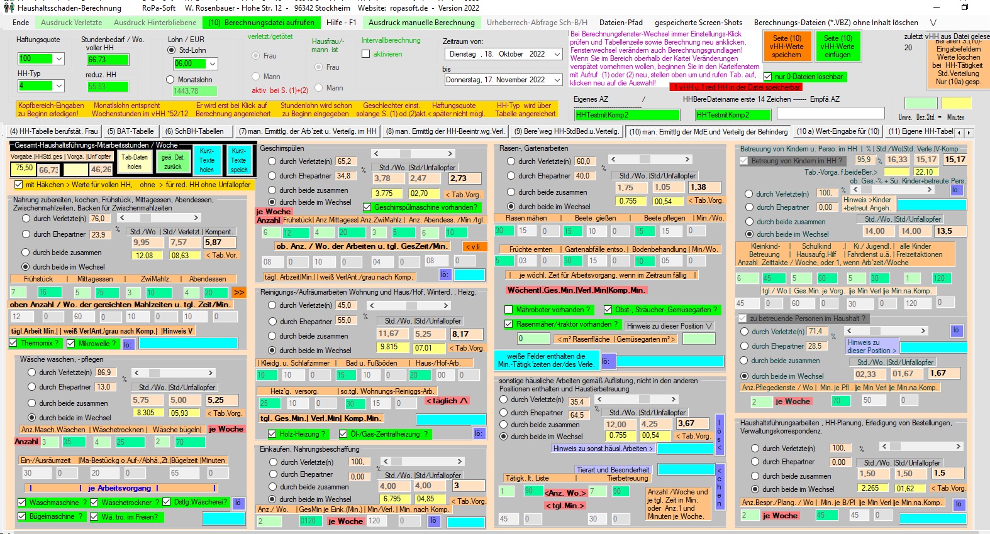
Task: Expand the 'Zeitraum von' date picker
Action: (x=557, y=55)
